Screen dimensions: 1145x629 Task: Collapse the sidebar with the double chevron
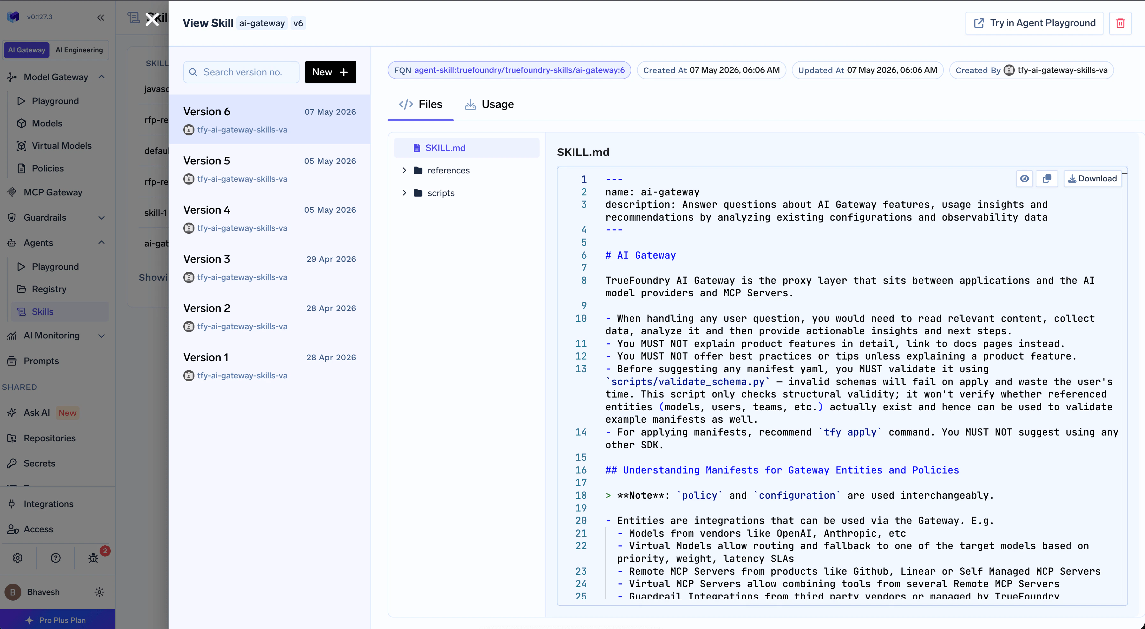click(101, 17)
